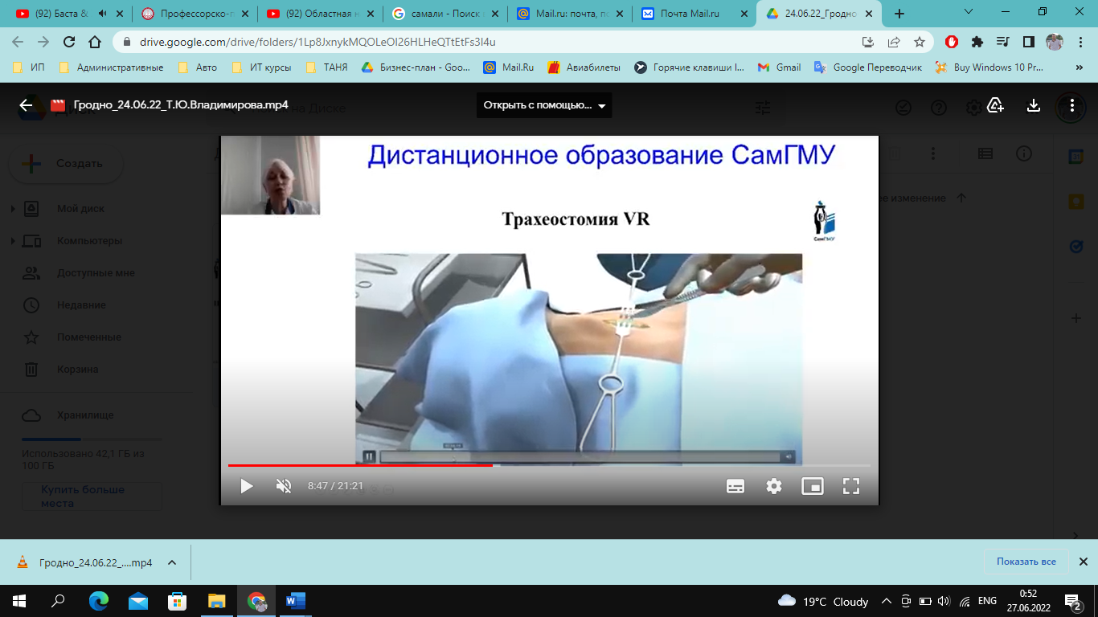Image resolution: width=1098 pixels, height=617 pixels.
Task: Open Chrome side panel icon
Action: 1028,42
